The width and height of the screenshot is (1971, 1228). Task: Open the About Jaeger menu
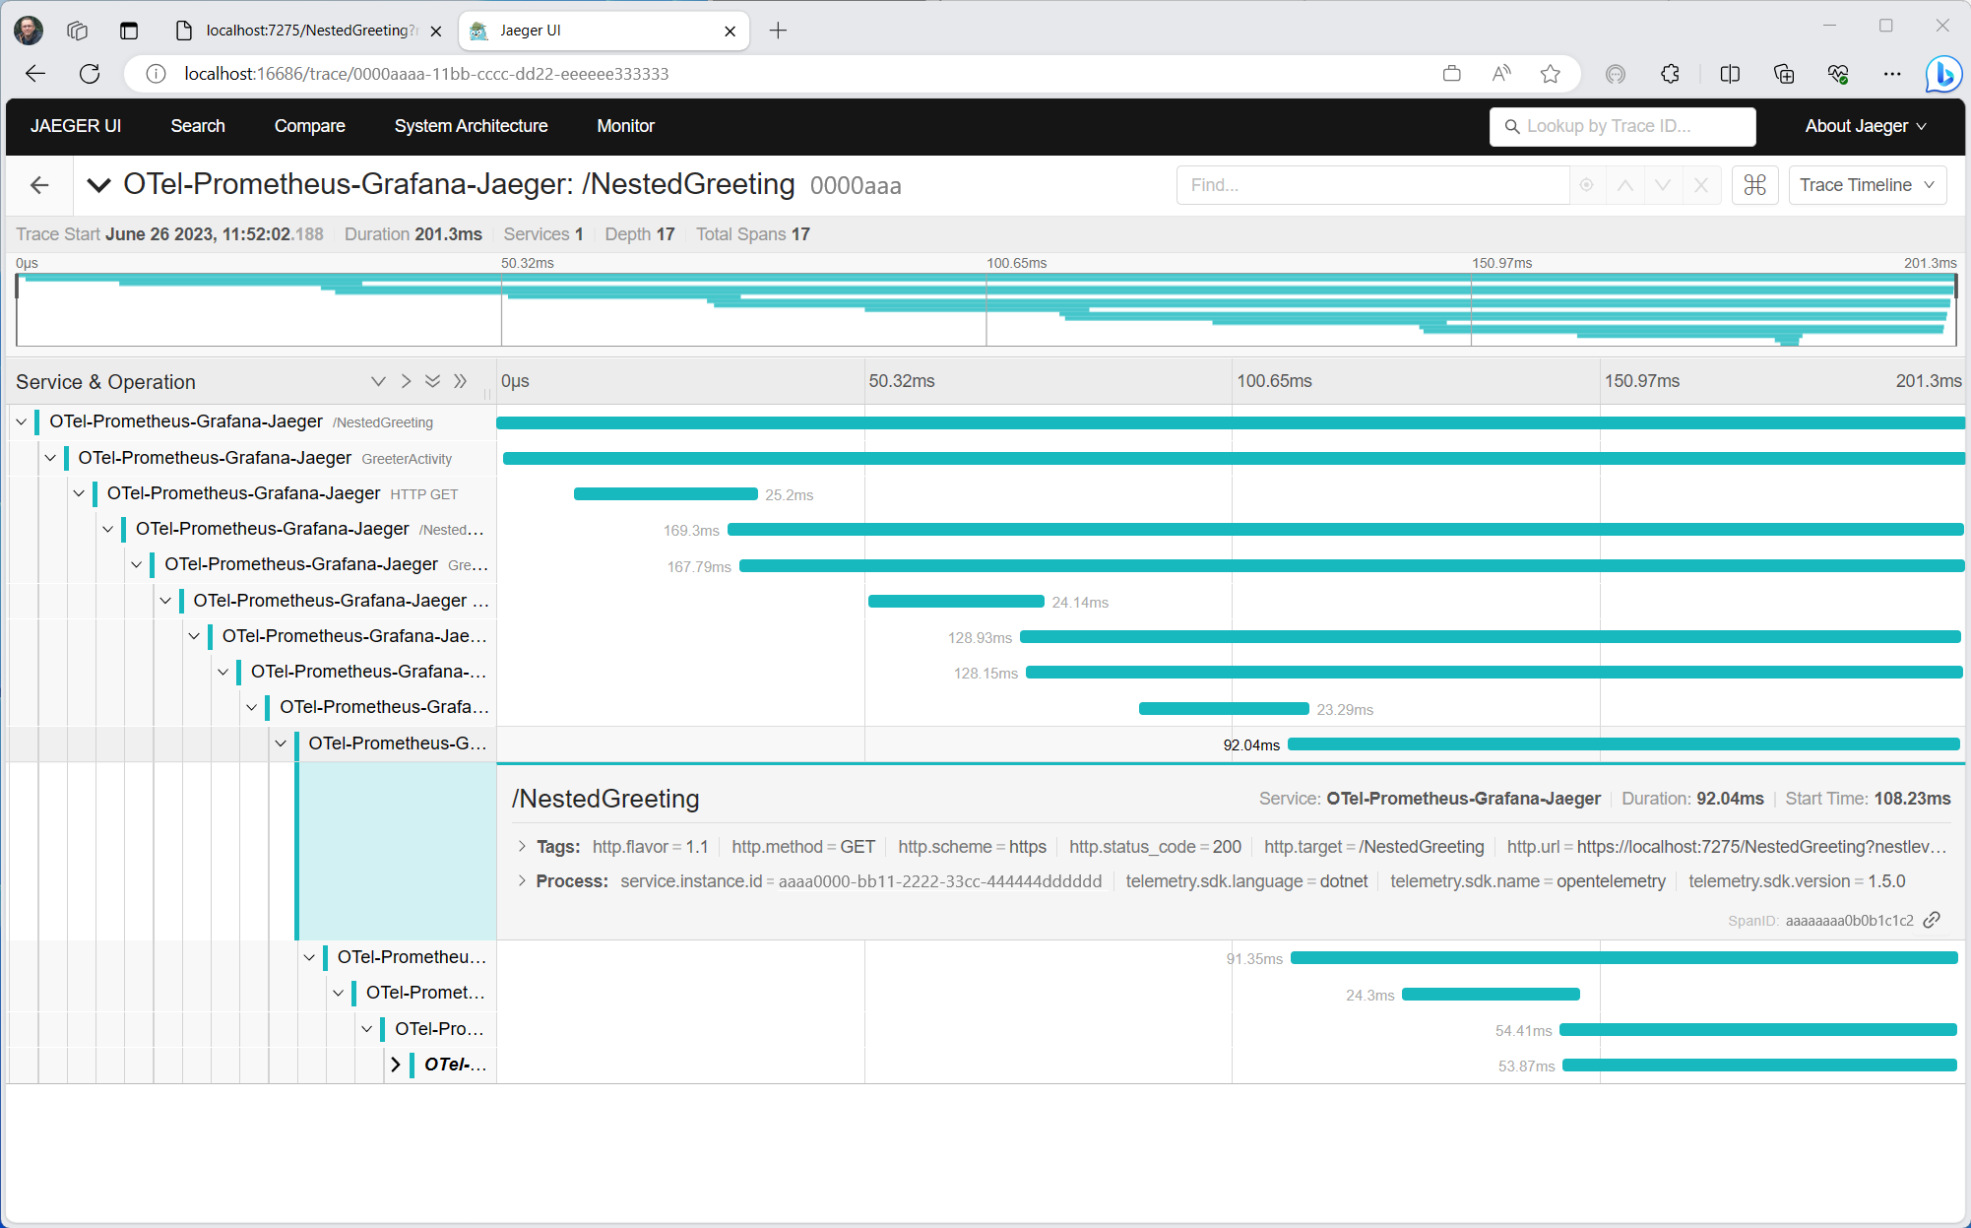(1865, 126)
